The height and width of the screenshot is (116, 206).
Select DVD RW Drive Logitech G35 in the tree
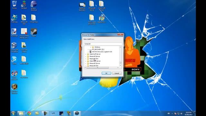pyautogui.click(x=102, y=52)
